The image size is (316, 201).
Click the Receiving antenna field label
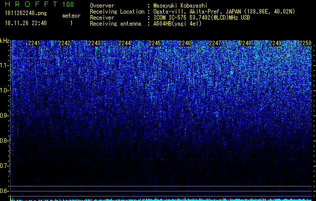coord(116,24)
